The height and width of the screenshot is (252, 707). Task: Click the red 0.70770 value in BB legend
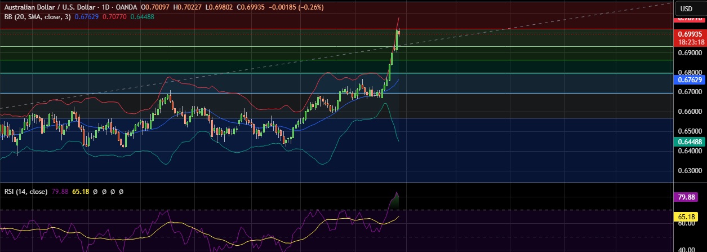click(x=117, y=17)
